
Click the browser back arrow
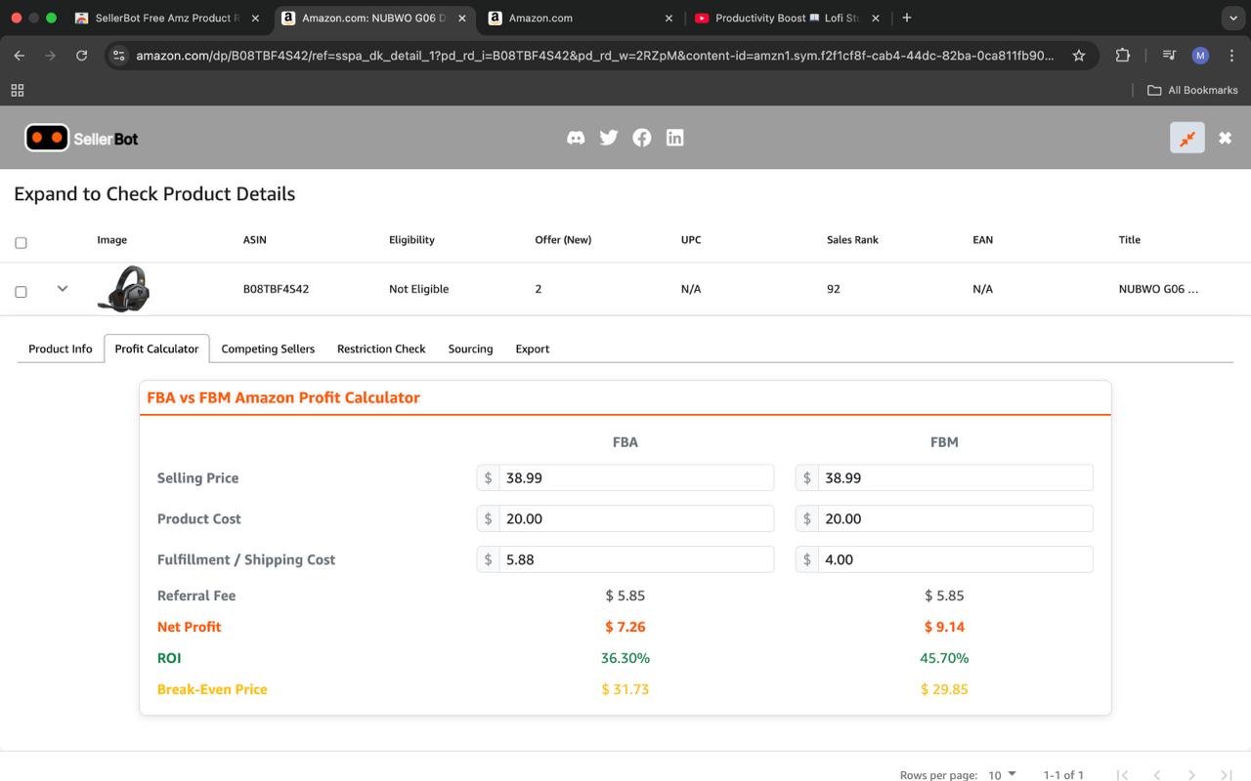click(x=19, y=56)
